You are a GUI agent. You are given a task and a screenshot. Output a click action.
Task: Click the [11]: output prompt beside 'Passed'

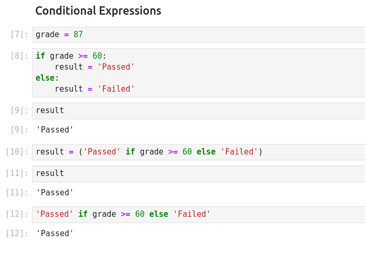(x=17, y=193)
